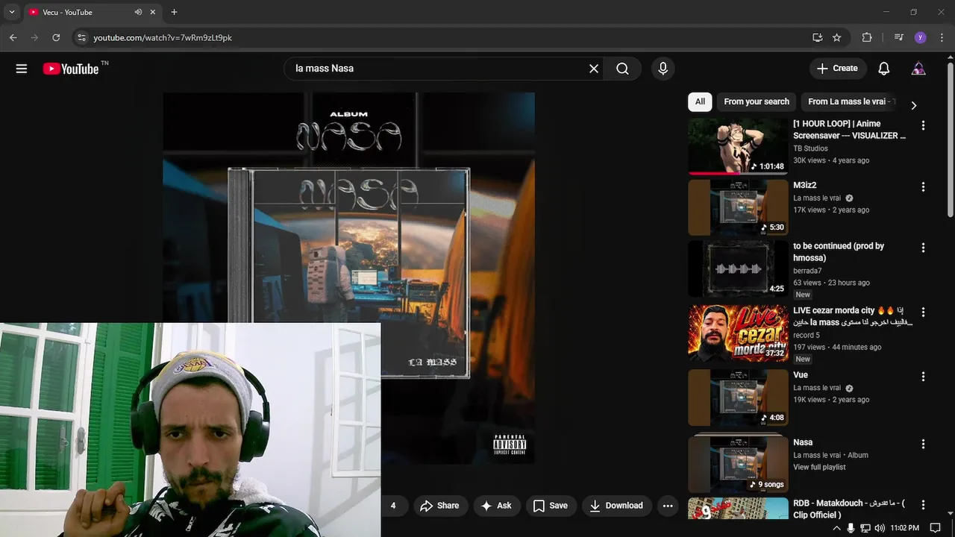The height and width of the screenshot is (537, 955).
Task: Play the 'to be continued' thumbnail
Action: 738,268
